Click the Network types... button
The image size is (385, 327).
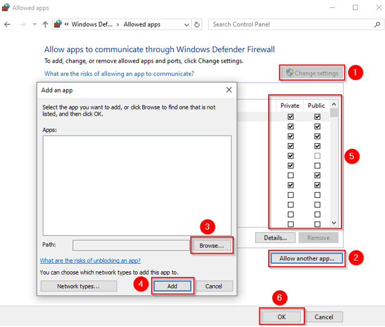click(78, 286)
